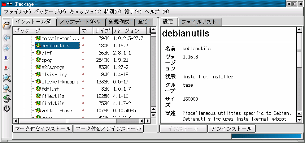Click package list scroll-up arrow

[153, 30]
